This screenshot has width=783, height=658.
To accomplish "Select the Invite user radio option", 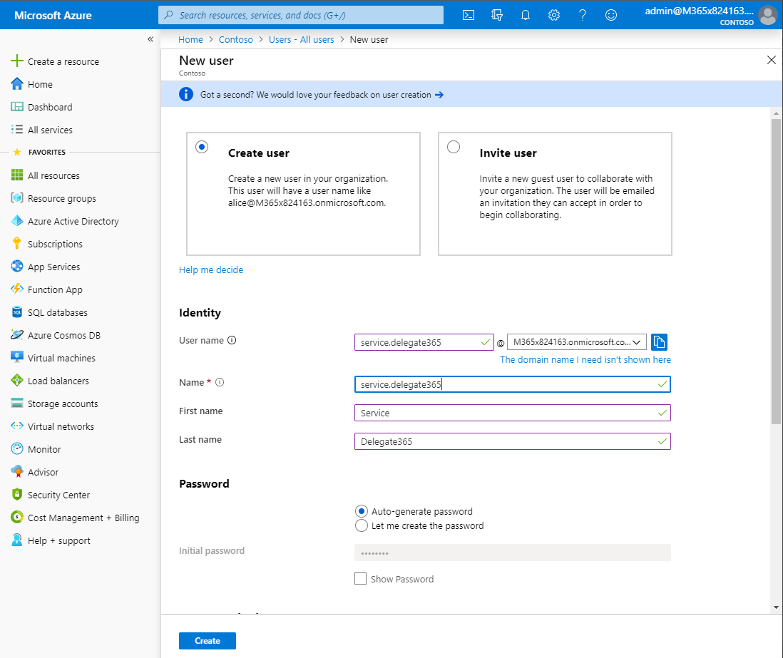I will click(454, 147).
